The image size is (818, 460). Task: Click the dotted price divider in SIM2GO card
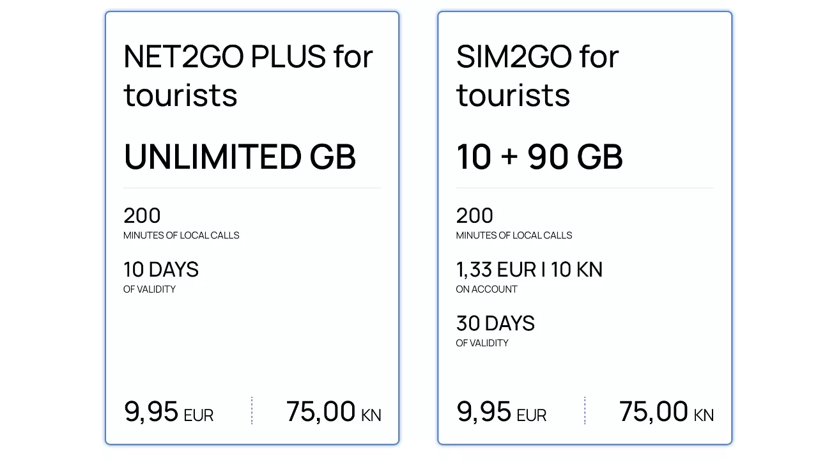(585, 411)
